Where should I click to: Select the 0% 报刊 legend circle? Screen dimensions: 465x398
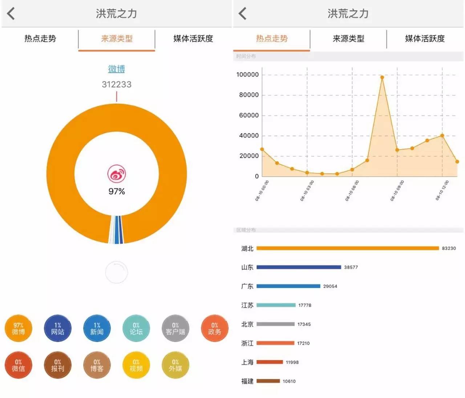pos(58,365)
